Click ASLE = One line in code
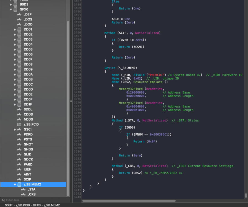The width and height of the screenshot is (248, 207). tap(121, 19)
